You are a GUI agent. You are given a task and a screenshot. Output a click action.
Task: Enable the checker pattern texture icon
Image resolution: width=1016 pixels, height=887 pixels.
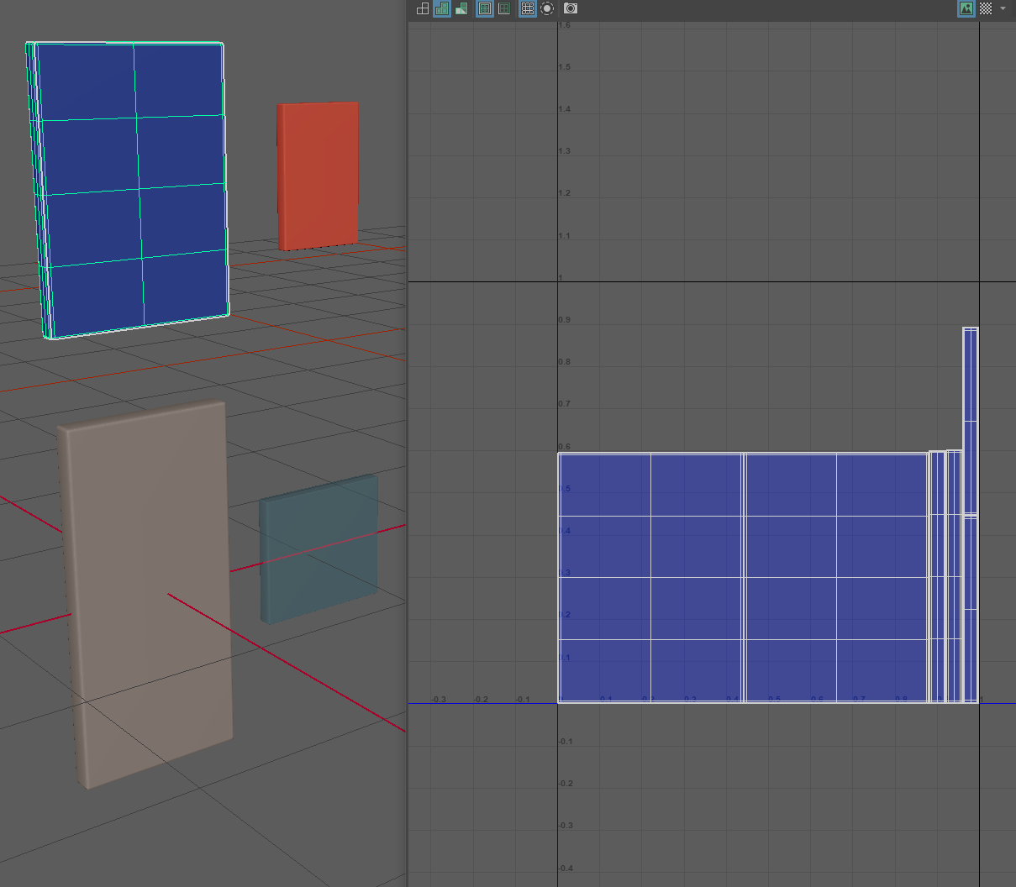tap(986, 8)
